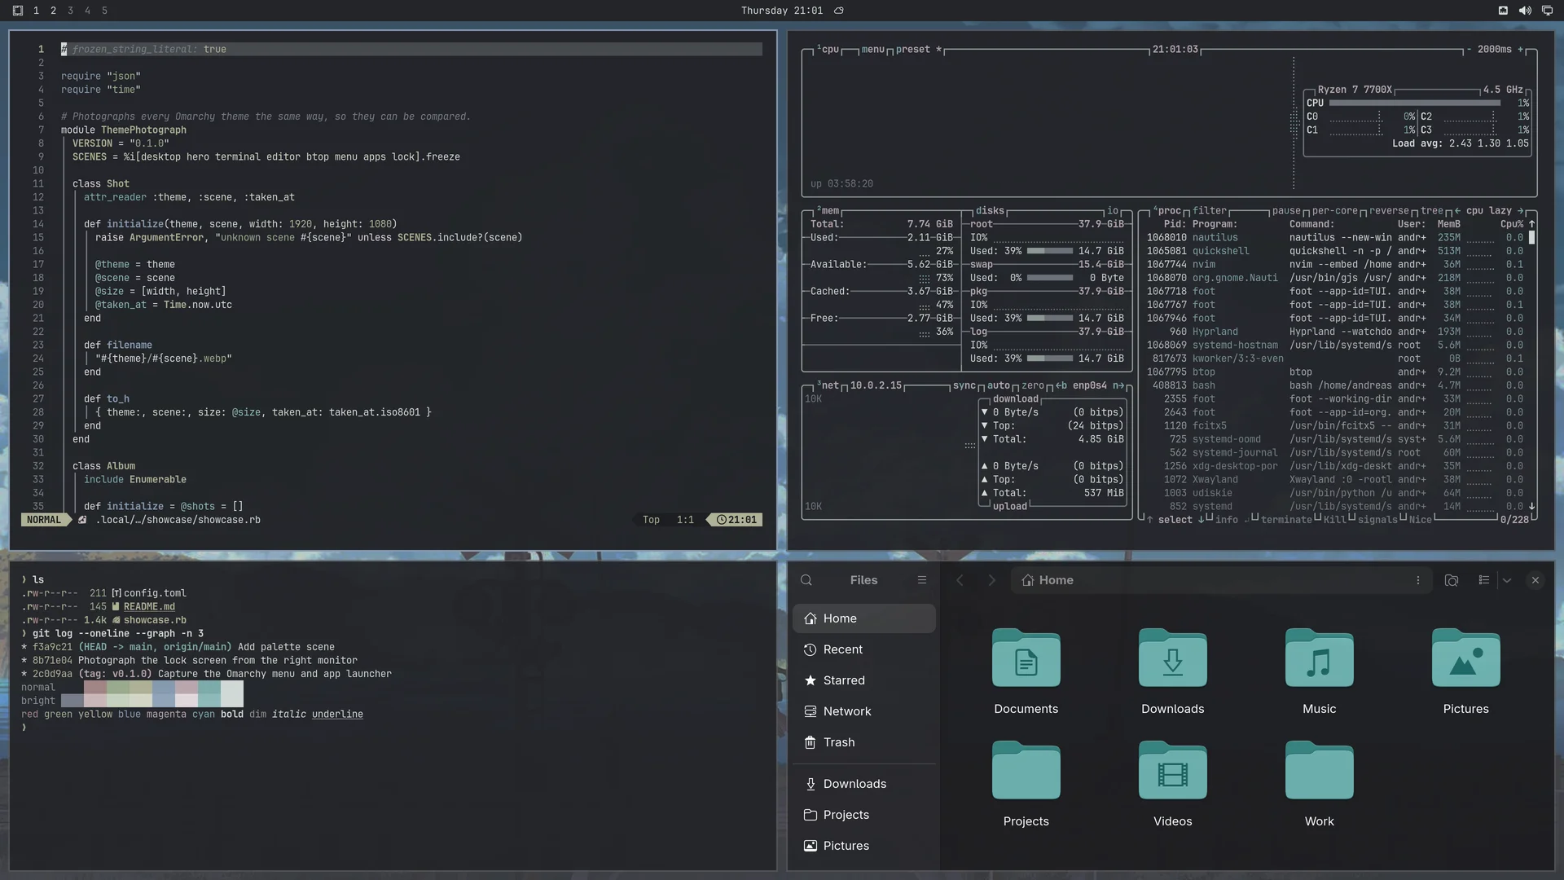The height and width of the screenshot is (880, 1564).
Task: Open the path bar three-dot menu
Action: click(1418, 580)
